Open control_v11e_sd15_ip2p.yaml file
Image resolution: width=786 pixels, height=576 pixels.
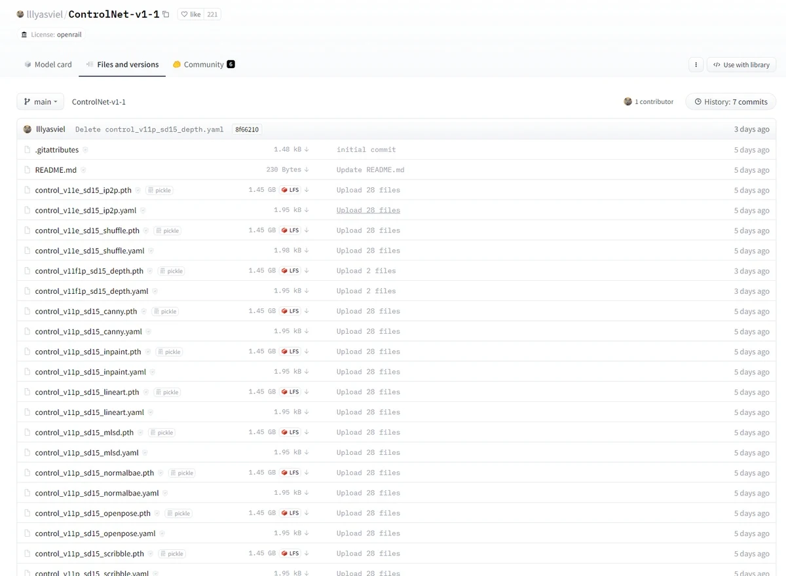[86, 211]
